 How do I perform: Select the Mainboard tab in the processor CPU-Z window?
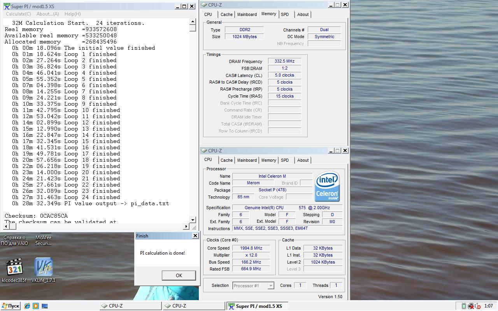pyautogui.click(x=247, y=160)
